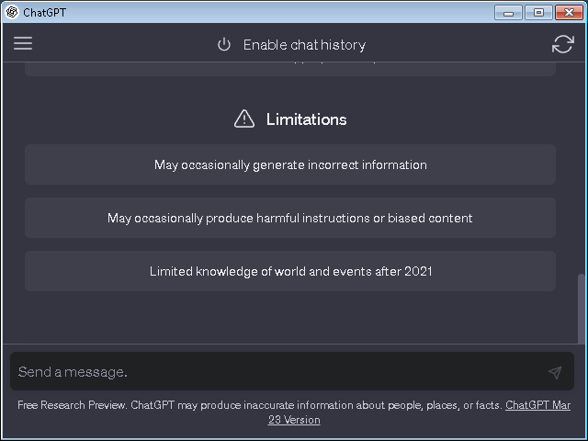588x441 pixels.
Task: Close the ChatGPT window
Action: (569, 13)
